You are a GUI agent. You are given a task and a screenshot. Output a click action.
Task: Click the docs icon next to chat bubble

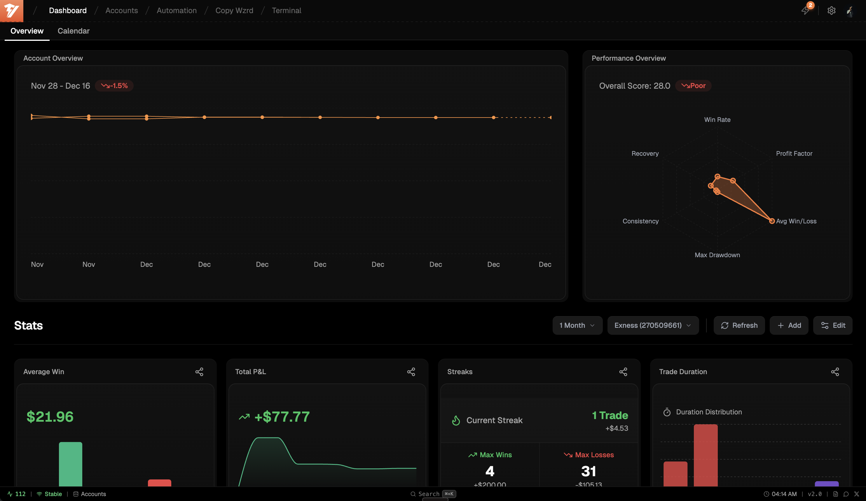836,494
